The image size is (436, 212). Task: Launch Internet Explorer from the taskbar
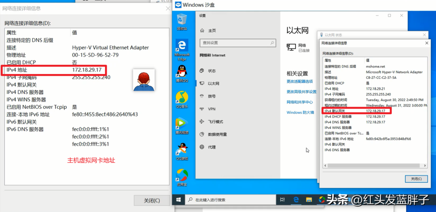[x=296, y=199]
